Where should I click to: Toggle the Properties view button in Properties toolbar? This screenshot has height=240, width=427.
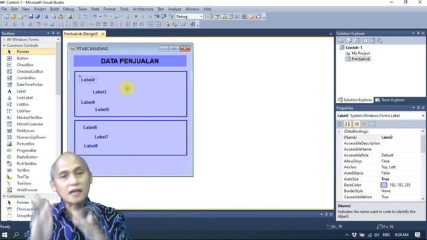(x=356, y=124)
